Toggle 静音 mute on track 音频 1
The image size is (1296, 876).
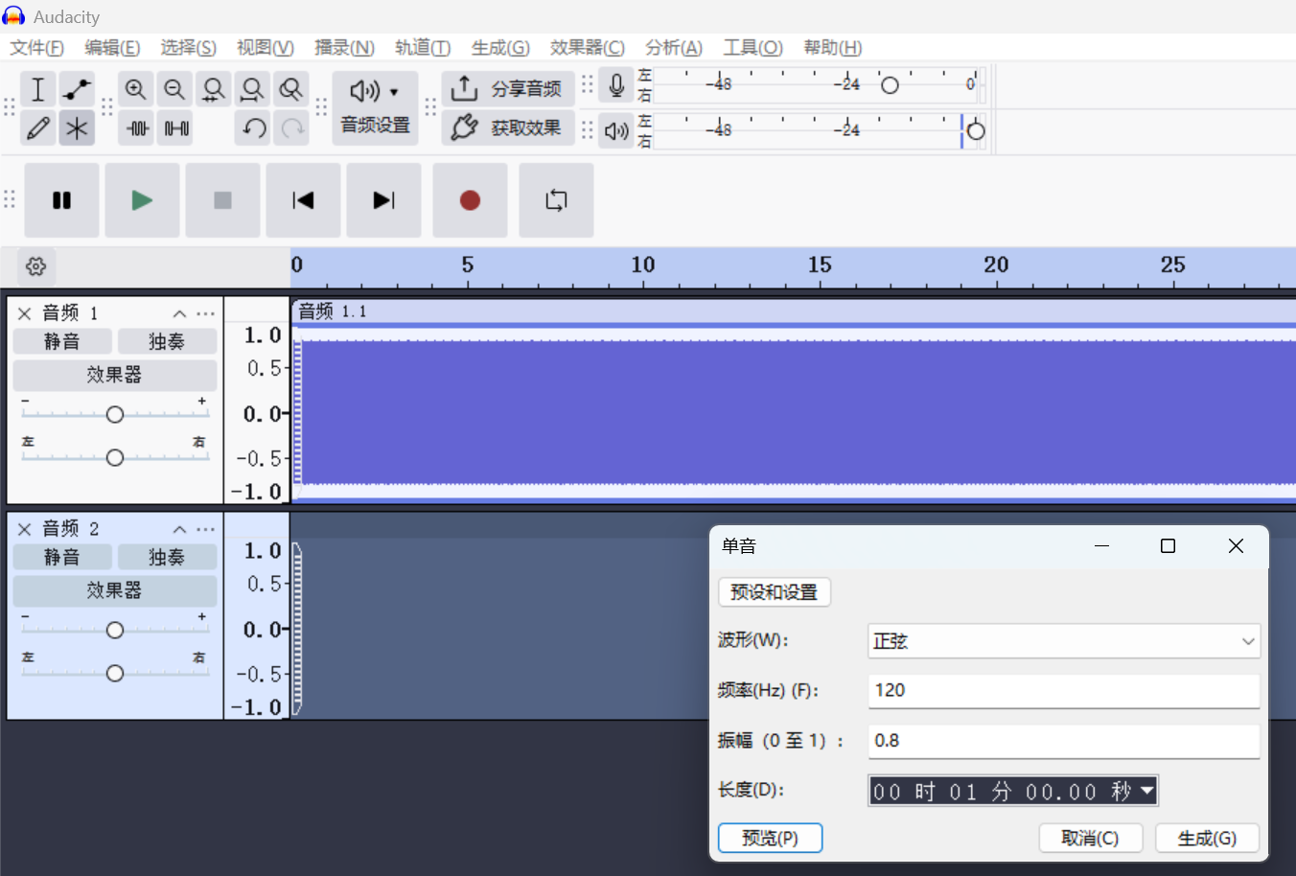62,342
